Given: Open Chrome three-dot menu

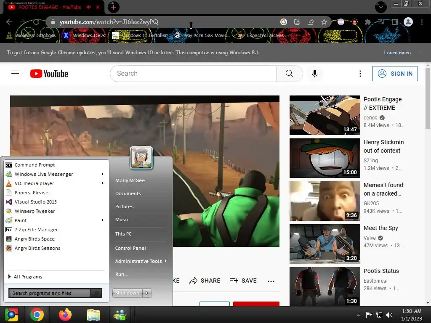Looking at the screenshot, I should coord(422,22).
